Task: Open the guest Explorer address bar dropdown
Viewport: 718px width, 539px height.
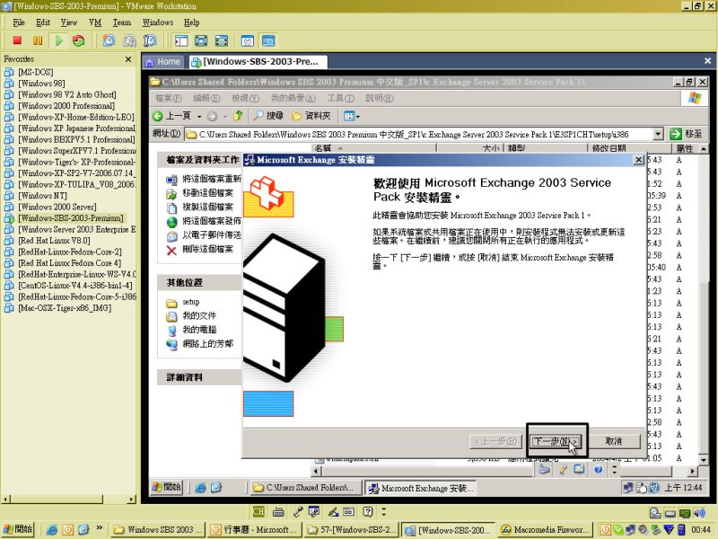Action: 658,134
